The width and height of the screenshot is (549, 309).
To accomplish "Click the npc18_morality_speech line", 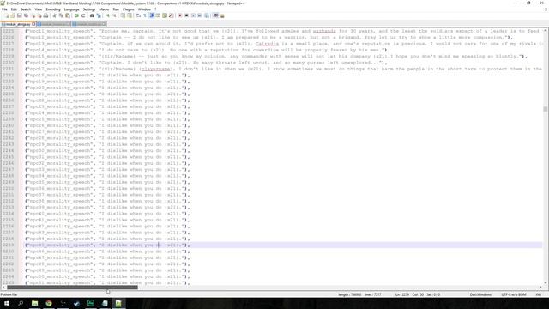I will pyautogui.click(x=107, y=75).
